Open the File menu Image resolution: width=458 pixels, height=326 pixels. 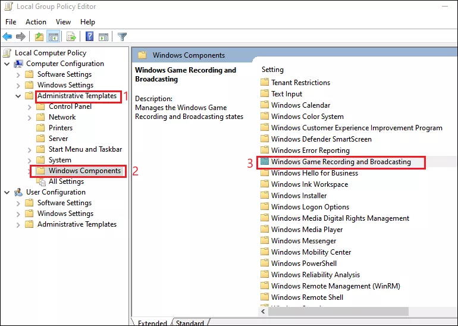(x=11, y=22)
